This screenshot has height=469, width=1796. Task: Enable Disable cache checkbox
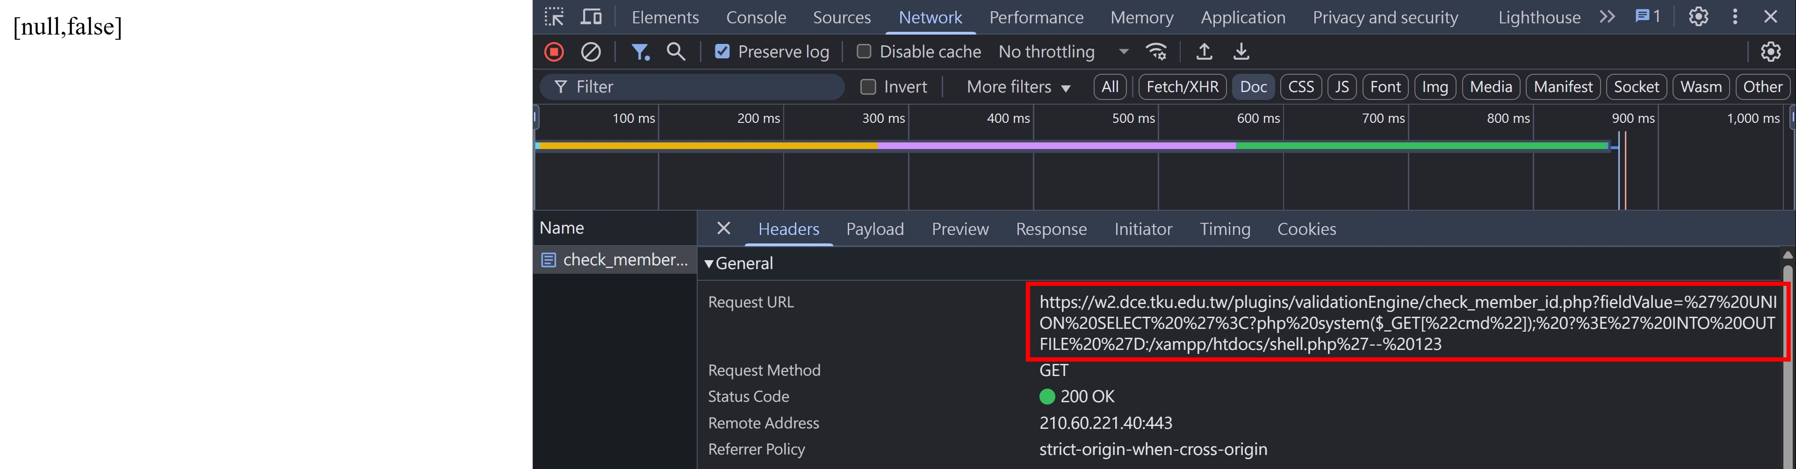coord(864,51)
